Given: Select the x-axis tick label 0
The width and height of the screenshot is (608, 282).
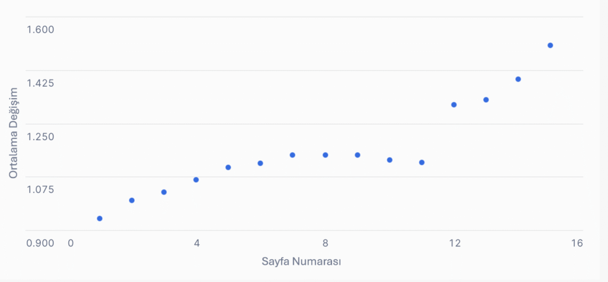Looking at the screenshot, I should [71, 243].
